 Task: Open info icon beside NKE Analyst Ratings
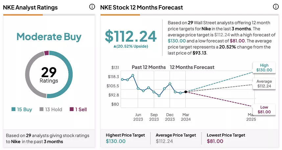pyautogui.click(x=92, y=7)
